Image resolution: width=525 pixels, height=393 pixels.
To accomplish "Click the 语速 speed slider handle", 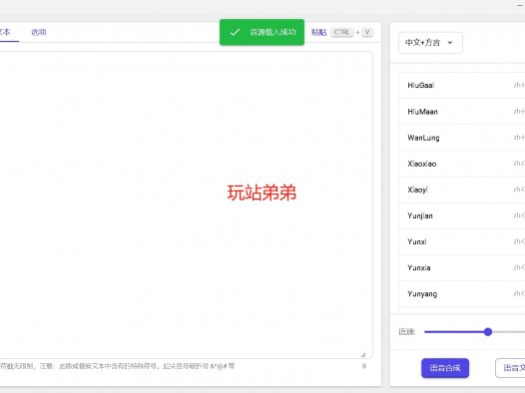I will [488, 332].
